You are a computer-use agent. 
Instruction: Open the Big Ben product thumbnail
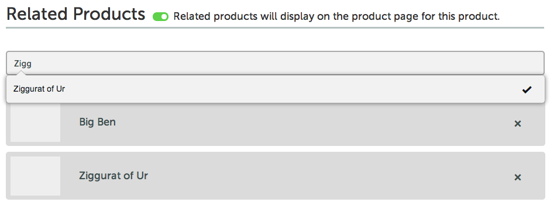pyautogui.click(x=35, y=123)
